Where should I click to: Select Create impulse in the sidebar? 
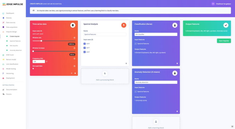coord(14,36)
